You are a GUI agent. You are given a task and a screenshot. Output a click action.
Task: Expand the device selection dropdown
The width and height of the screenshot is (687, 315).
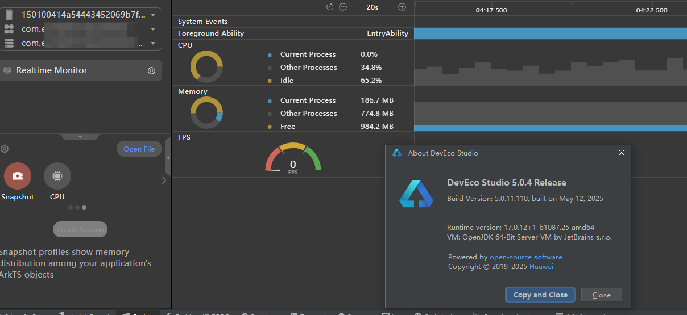153,14
